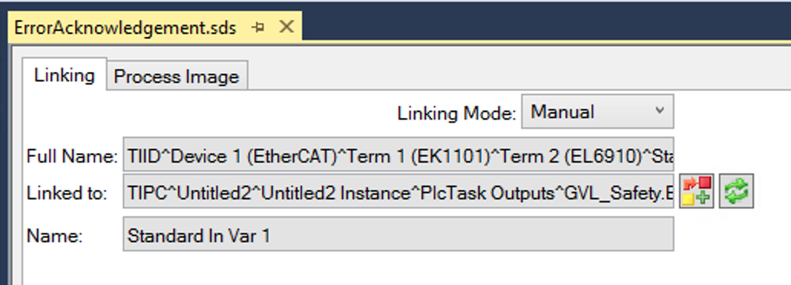Select the Linking tab
This screenshot has height=285, width=791.
tap(64, 75)
